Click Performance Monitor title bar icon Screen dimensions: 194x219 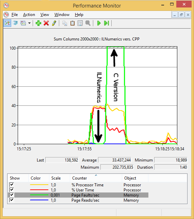pyautogui.click(x=6, y=5)
